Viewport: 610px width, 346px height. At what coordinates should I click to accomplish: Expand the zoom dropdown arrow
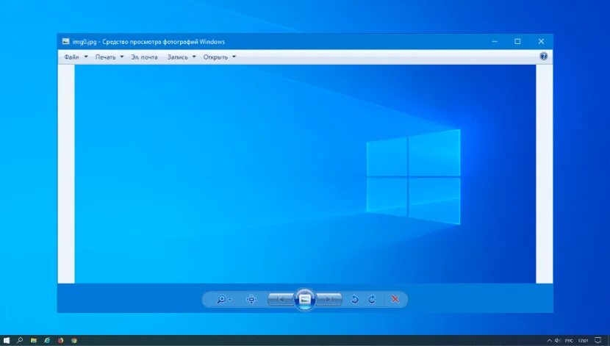click(230, 299)
